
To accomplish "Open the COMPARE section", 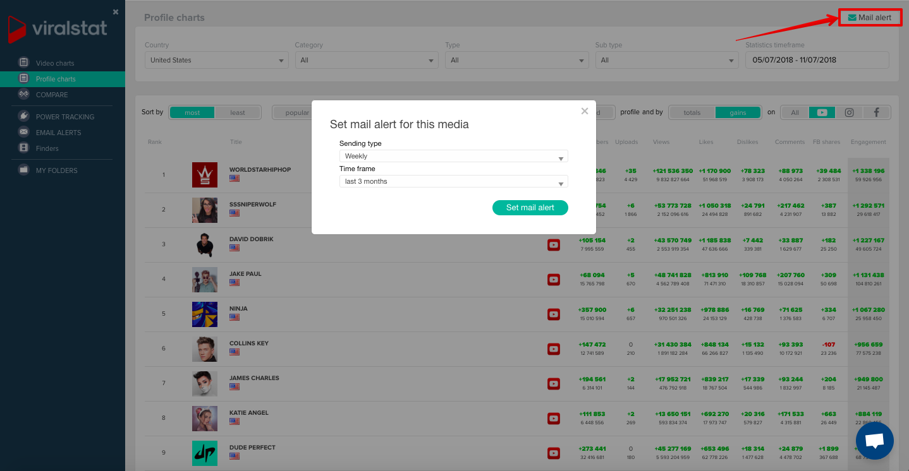I will 52,95.
